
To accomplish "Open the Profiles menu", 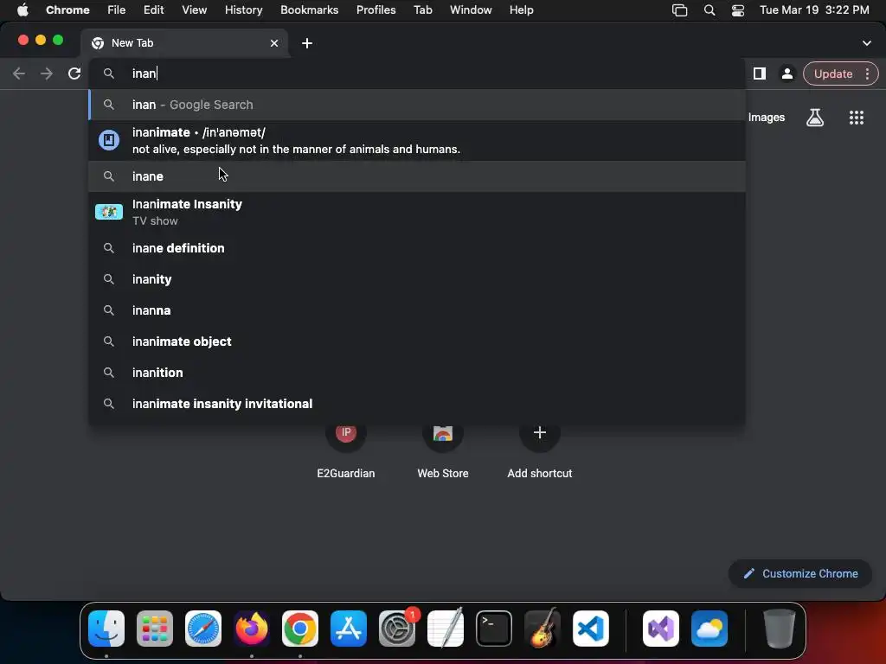I will (x=376, y=10).
